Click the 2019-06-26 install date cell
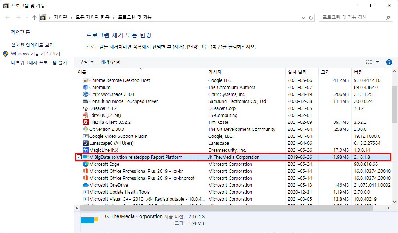The image size is (398, 233). [300, 157]
